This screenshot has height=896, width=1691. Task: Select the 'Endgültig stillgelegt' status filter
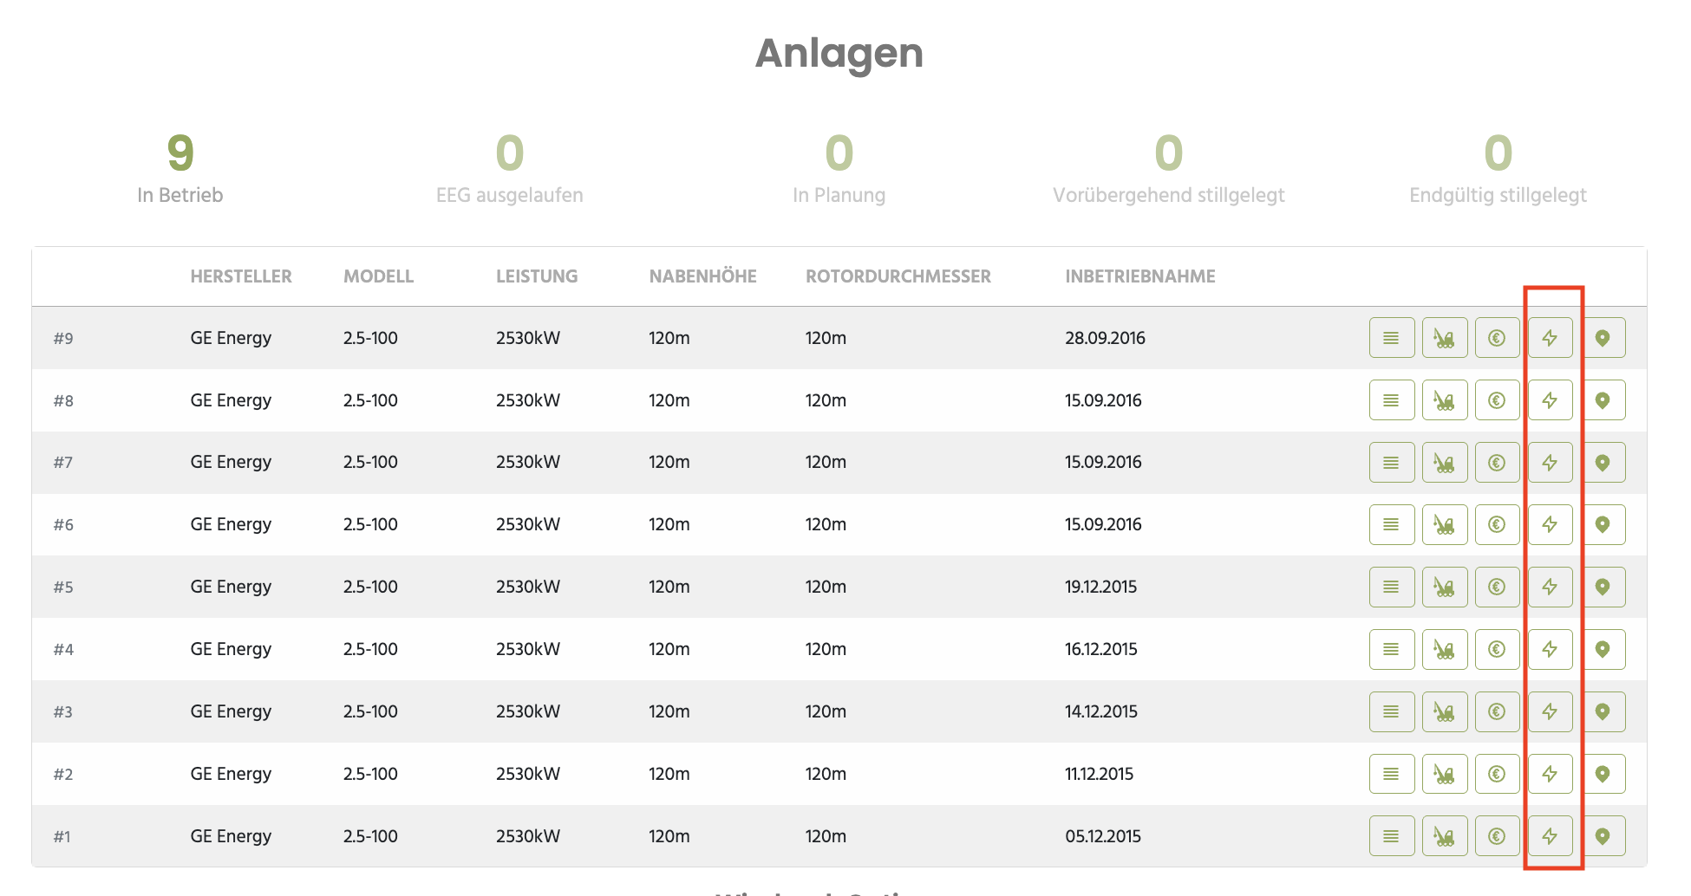click(1498, 169)
